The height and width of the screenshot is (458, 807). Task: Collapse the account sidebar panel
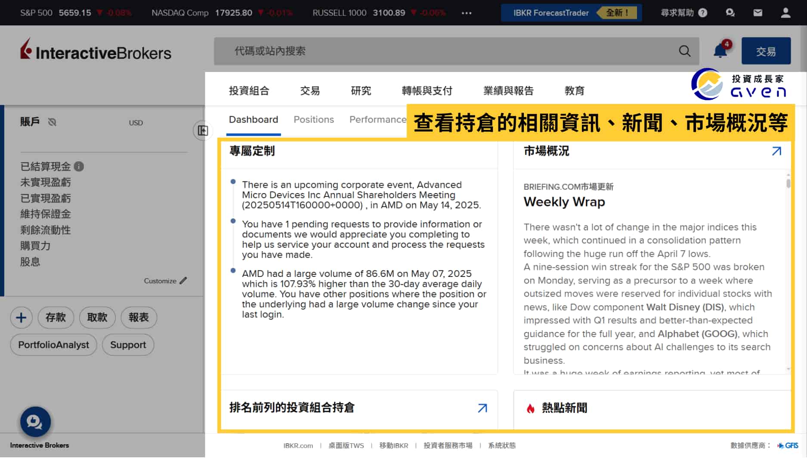pyautogui.click(x=203, y=130)
